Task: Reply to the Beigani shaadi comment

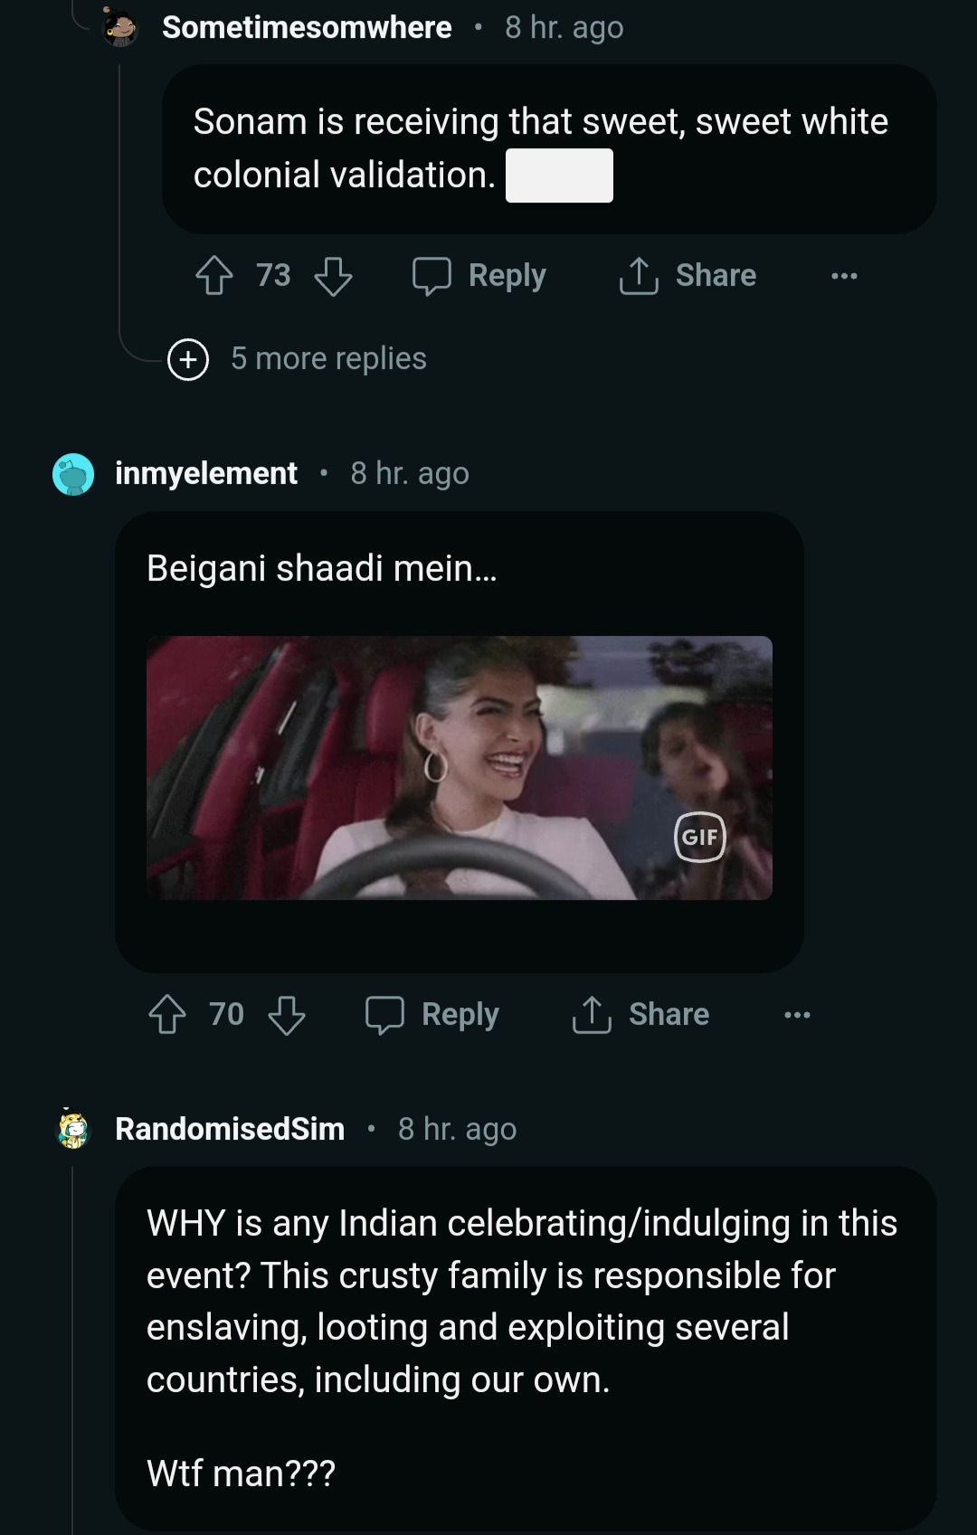Action: pos(432,1014)
